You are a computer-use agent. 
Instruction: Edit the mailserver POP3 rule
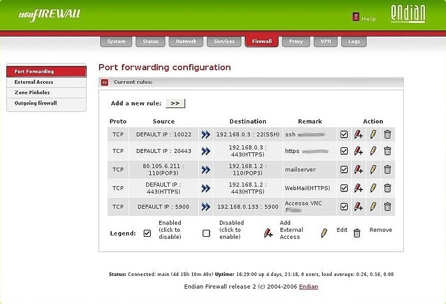pyautogui.click(x=373, y=170)
